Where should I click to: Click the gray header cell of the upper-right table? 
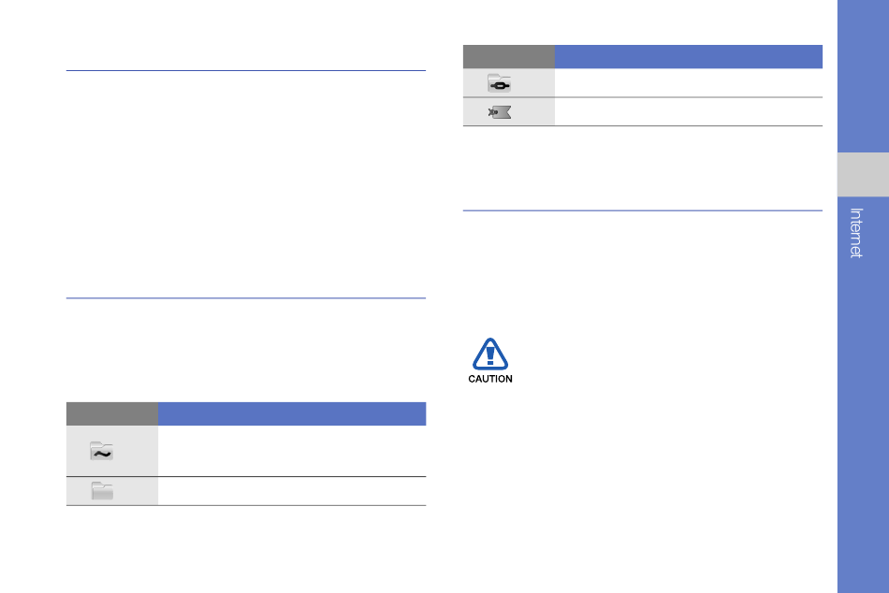click(x=509, y=57)
